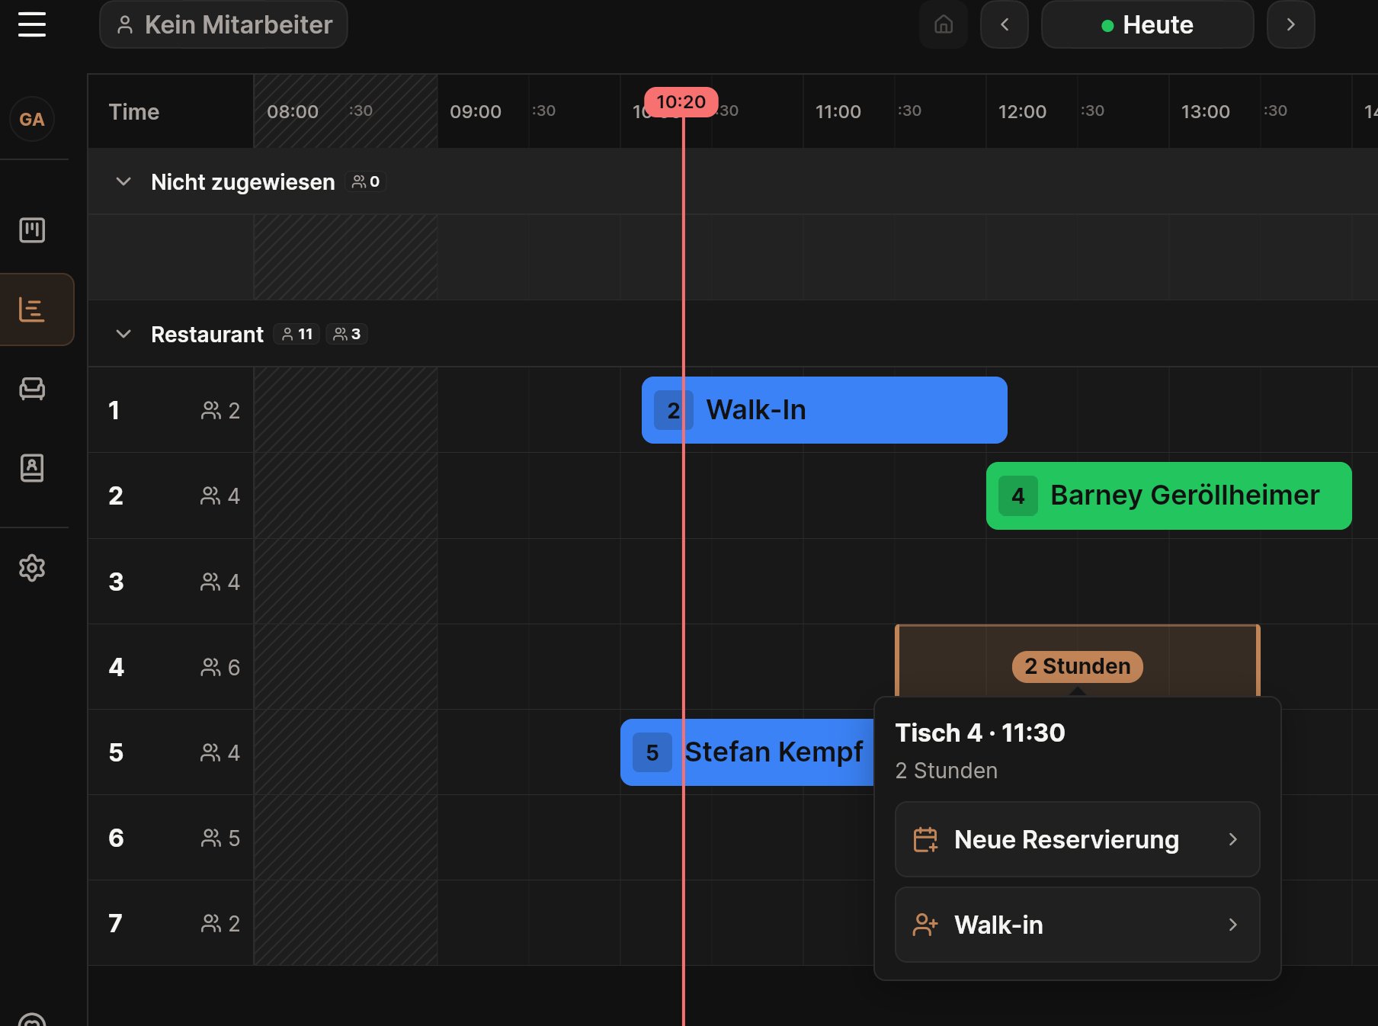The image size is (1378, 1026).
Task: Select table row 6
Action: pos(171,838)
